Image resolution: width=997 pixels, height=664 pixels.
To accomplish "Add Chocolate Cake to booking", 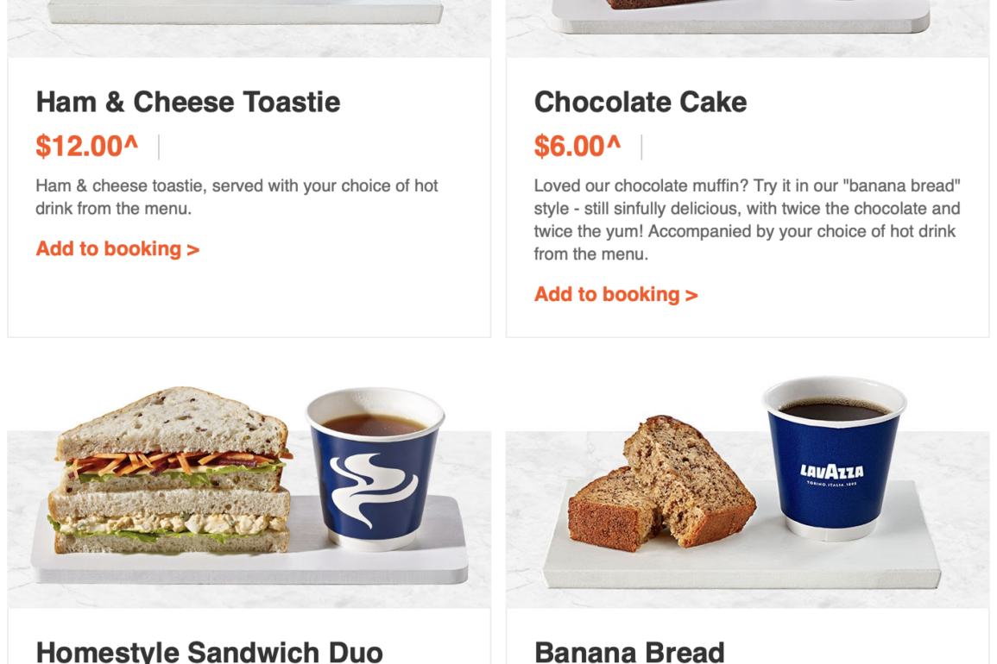I will coord(616,294).
